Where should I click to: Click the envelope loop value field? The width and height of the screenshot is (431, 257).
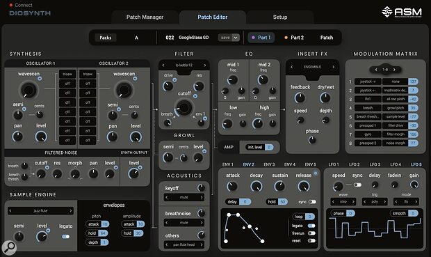pyautogui.click(x=310, y=217)
